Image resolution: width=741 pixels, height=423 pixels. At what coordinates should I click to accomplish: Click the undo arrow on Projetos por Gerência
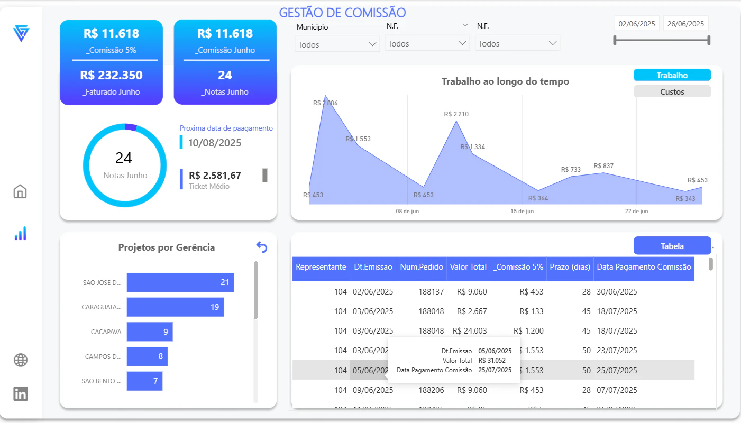pos(262,247)
